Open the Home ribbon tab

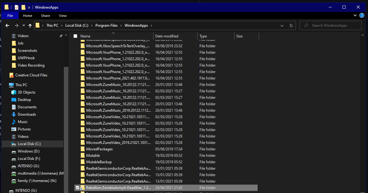[27, 16]
